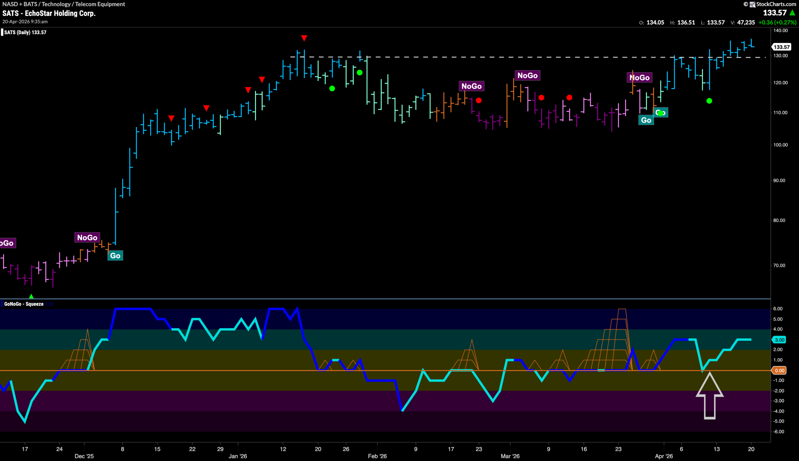Click the Dec '25 date axis label
The width and height of the screenshot is (799, 461).
[84, 456]
